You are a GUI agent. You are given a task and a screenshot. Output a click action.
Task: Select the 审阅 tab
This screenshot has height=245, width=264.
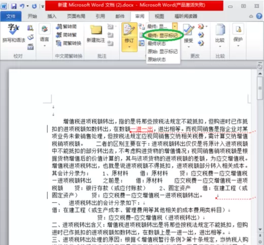140,16
